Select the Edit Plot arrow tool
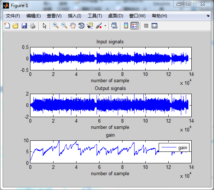The width and height of the screenshot is (214, 190). (45, 26)
